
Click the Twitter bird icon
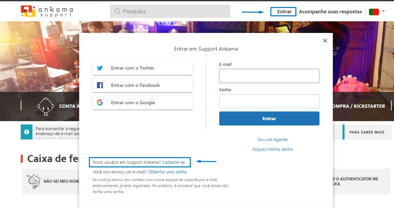100,68
